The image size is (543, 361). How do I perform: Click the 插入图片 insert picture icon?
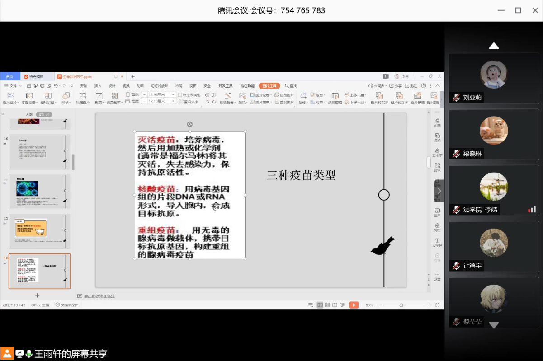[11, 96]
